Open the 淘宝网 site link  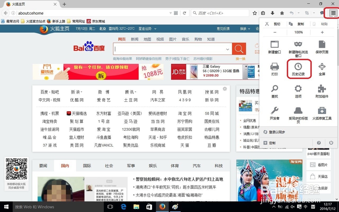(185, 113)
